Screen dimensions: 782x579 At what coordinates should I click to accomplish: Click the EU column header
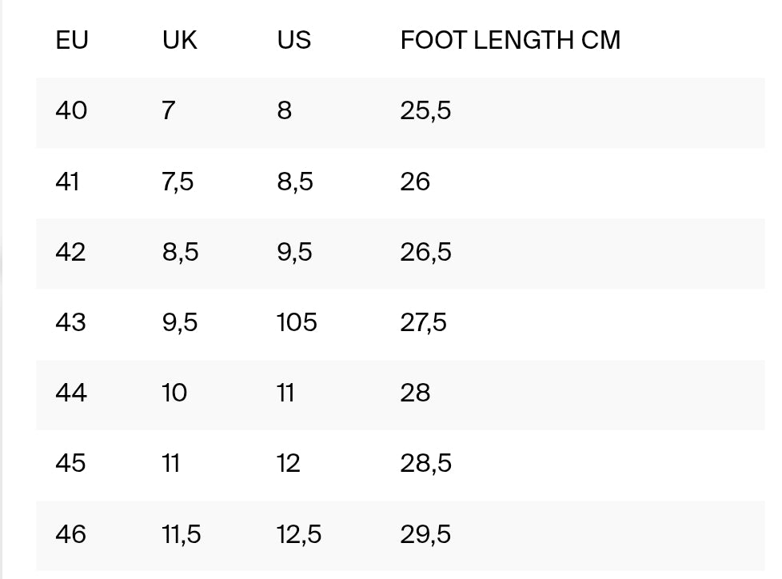pyautogui.click(x=71, y=40)
